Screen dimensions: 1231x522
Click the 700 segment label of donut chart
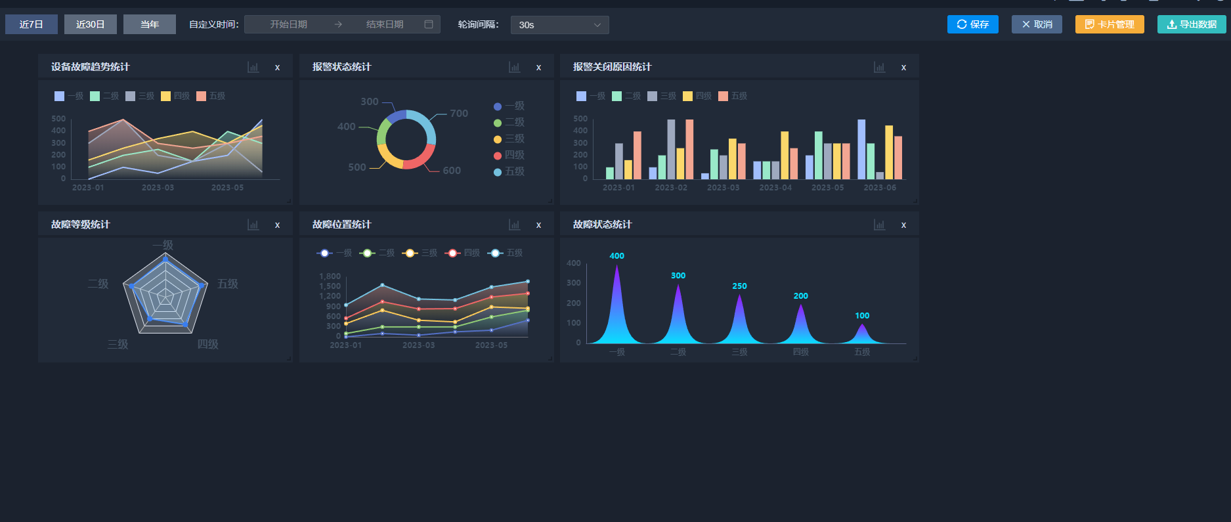pyautogui.click(x=459, y=114)
